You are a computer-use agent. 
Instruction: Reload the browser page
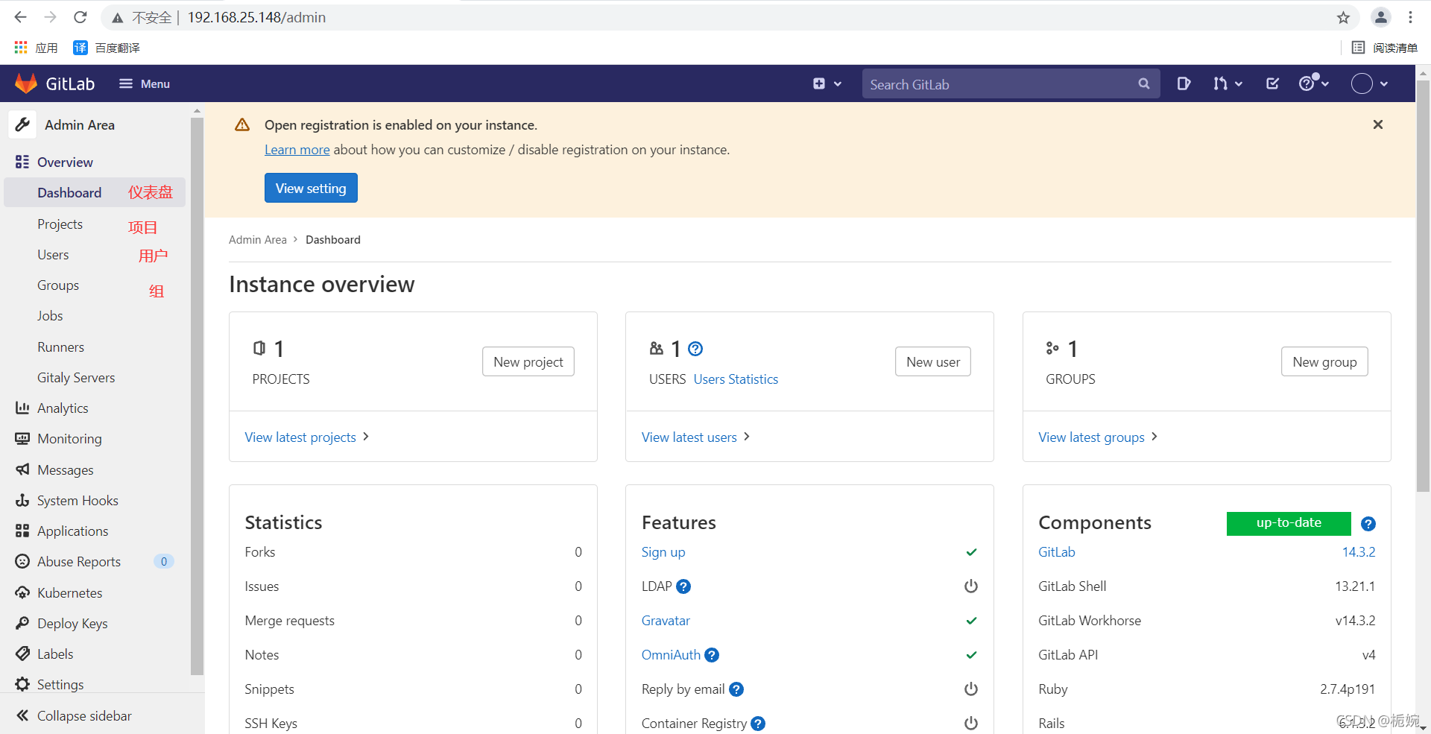(x=80, y=17)
